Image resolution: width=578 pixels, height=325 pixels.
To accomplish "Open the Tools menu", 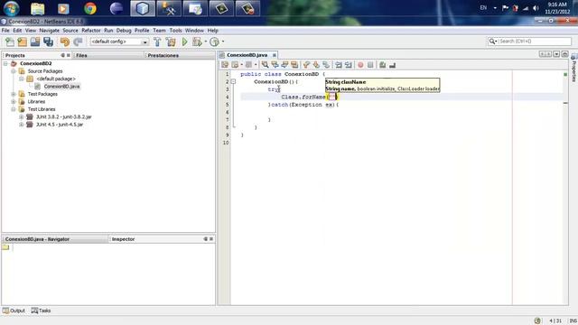I will tap(175, 31).
